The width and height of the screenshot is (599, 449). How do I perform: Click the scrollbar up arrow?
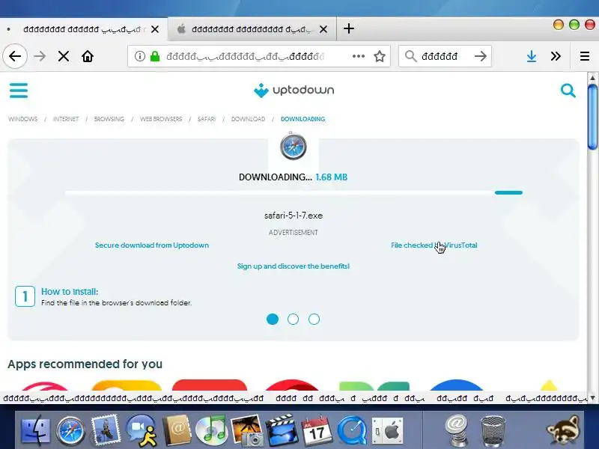click(x=592, y=78)
